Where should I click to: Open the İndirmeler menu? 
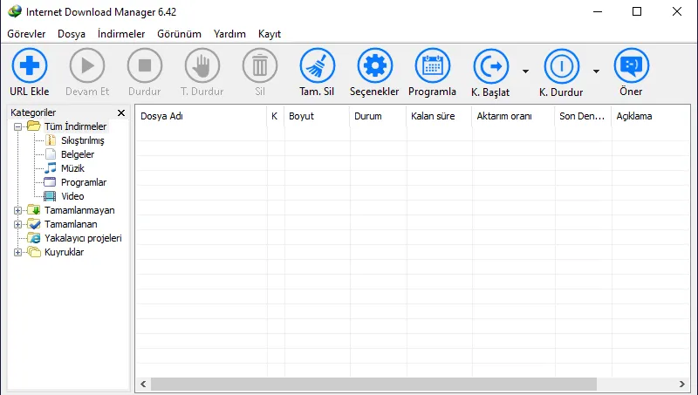coord(121,34)
